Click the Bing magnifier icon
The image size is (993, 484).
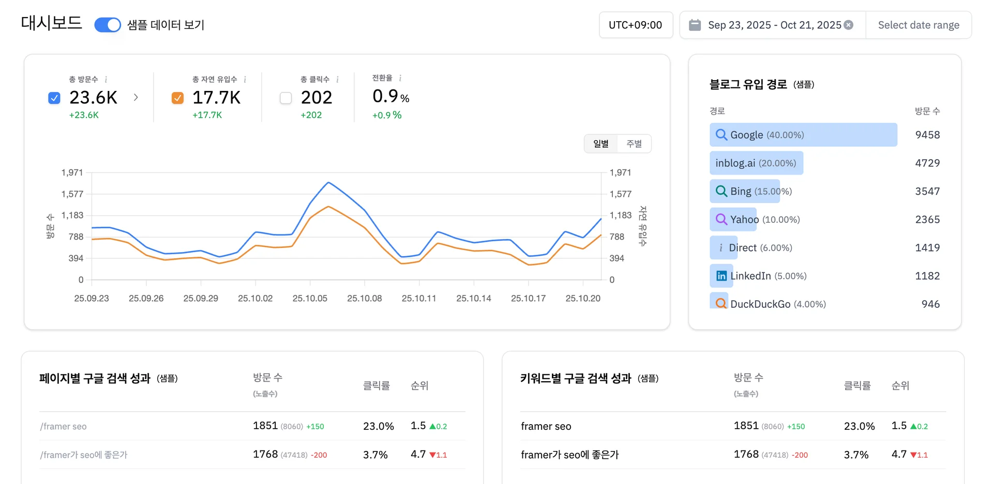click(x=721, y=191)
